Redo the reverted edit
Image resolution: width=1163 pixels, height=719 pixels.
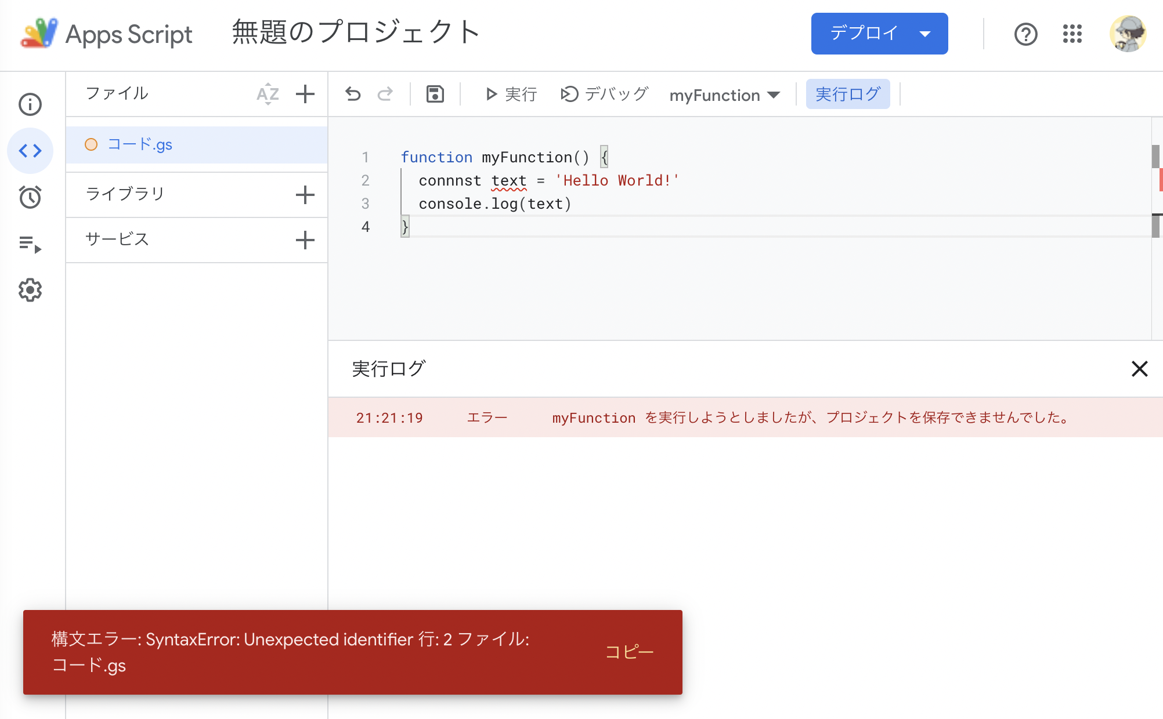pyautogui.click(x=385, y=94)
